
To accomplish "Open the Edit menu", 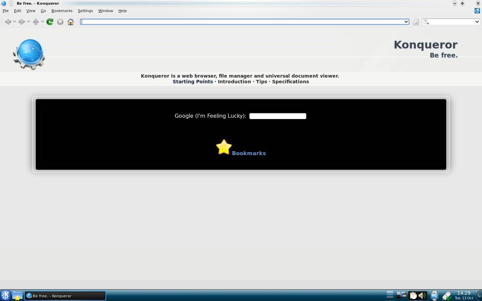I will (17, 11).
